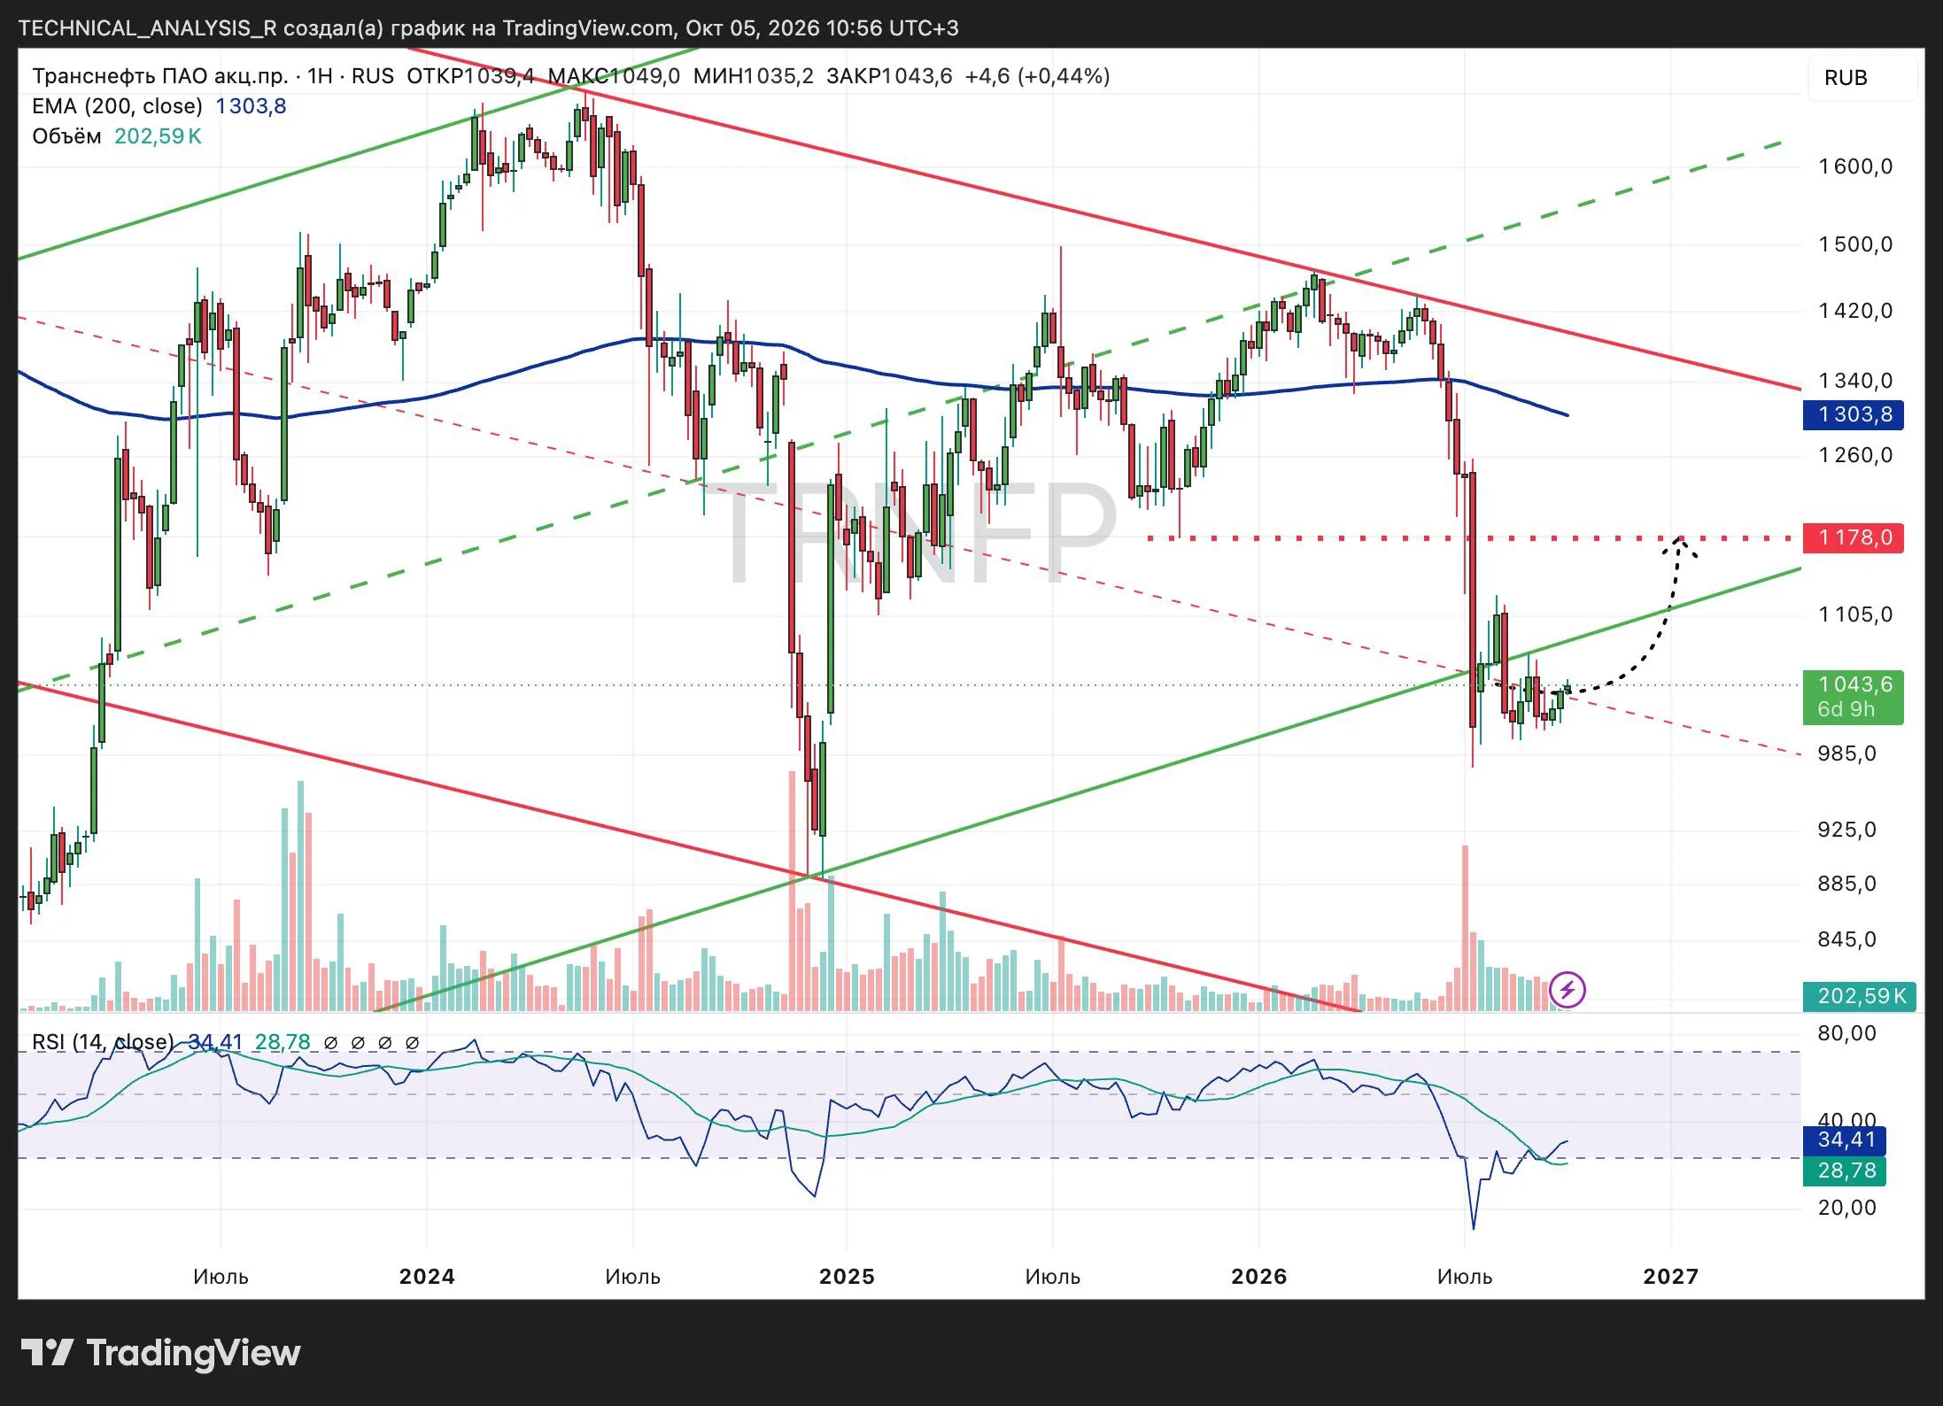
Task: Click the 202,59 K volume axis label
Action: [1861, 996]
